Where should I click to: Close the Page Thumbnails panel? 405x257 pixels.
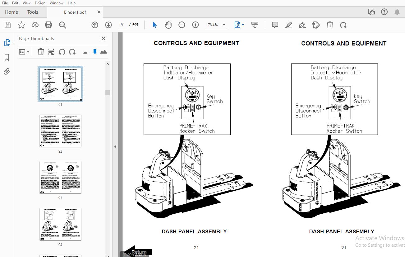tap(104, 38)
